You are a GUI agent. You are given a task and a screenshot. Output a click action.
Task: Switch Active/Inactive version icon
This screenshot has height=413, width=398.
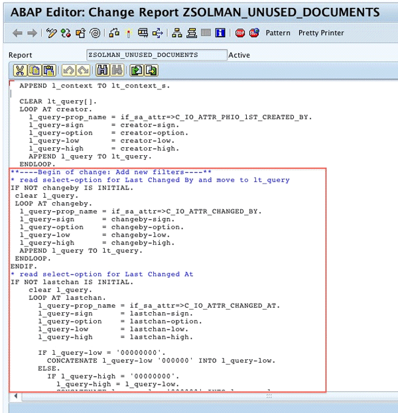point(66,33)
